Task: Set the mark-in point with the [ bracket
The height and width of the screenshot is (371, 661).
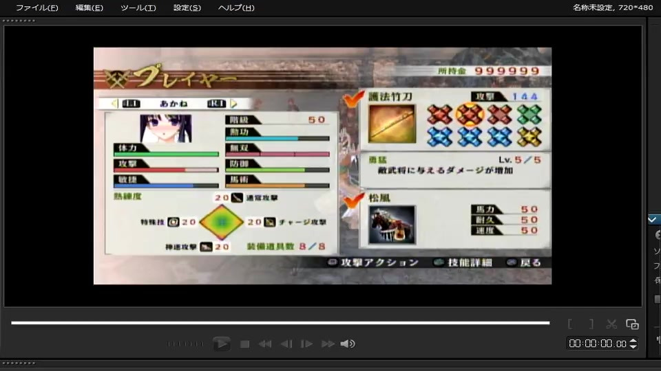Action: pos(570,324)
